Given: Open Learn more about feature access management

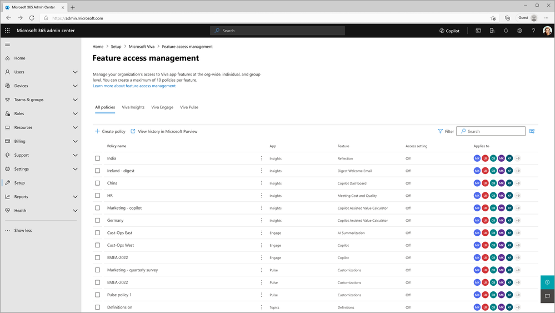Looking at the screenshot, I should [134, 86].
